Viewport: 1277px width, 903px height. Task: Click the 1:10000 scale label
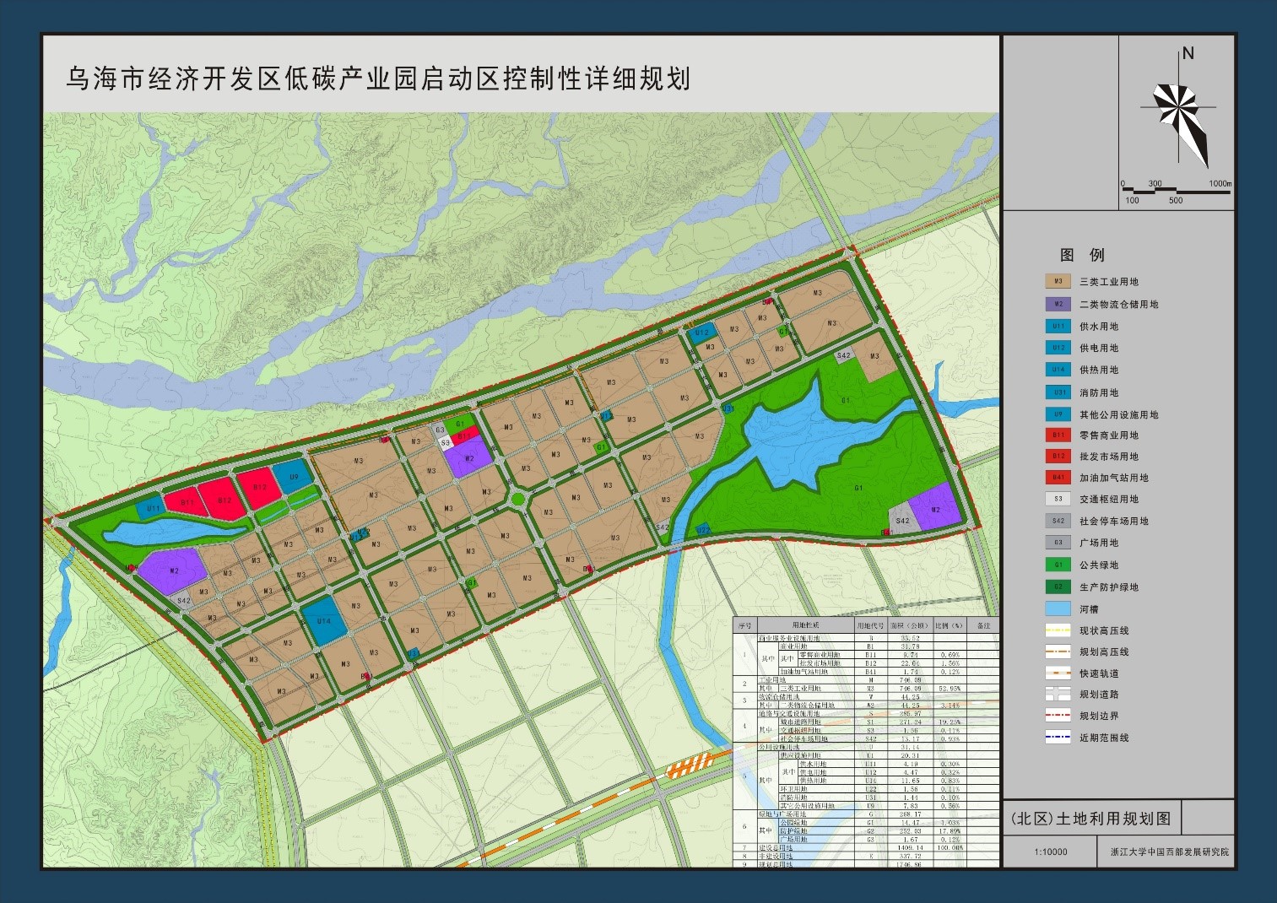[x=1051, y=853]
